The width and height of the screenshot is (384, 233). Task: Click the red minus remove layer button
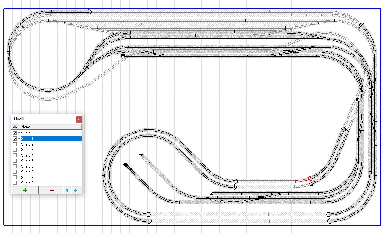tap(52, 190)
